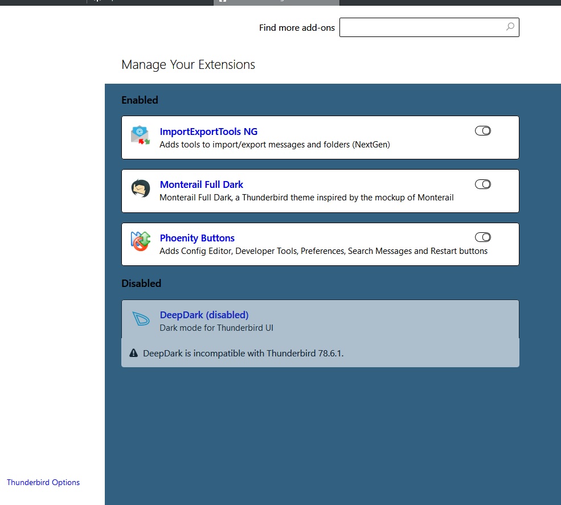The height and width of the screenshot is (505, 561).
Task: Click the 'Dark mode for Thunderbird UI' description
Action: [x=216, y=328]
